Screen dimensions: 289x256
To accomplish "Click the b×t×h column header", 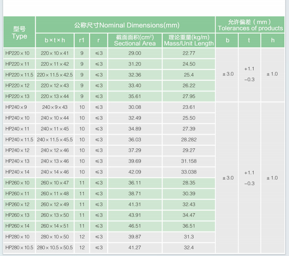I will (x=55, y=40).
